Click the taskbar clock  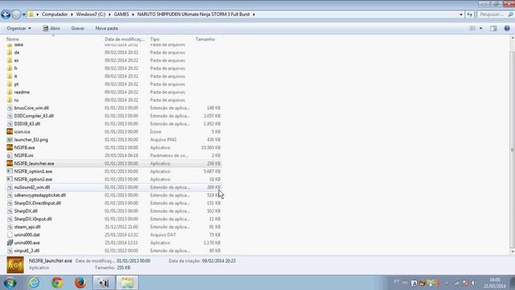tap(495, 283)
